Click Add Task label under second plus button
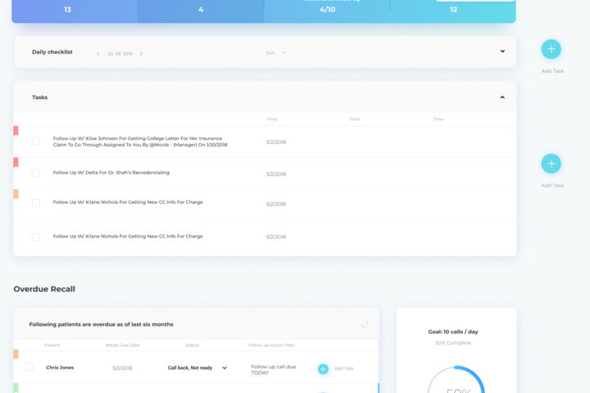This screenshot has width=590, height=393. point(552,185)
